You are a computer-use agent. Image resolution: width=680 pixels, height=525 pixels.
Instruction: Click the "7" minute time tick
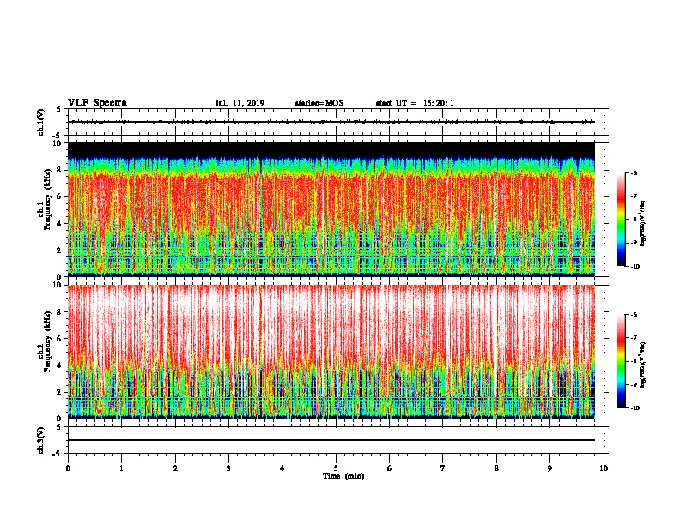tap(443, 468)
